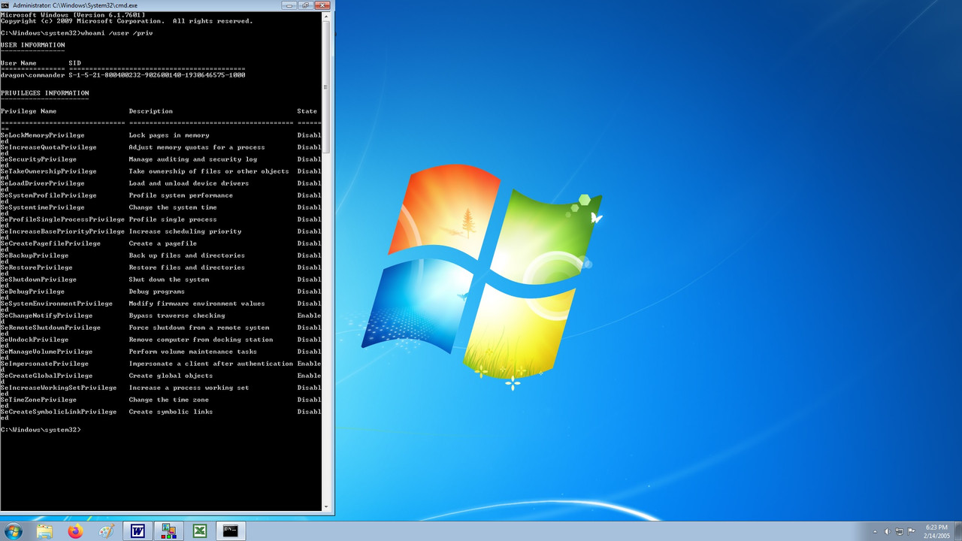Click the SID value starting S-1-5-21
962x541 pixels.
(x=157, y=75)
